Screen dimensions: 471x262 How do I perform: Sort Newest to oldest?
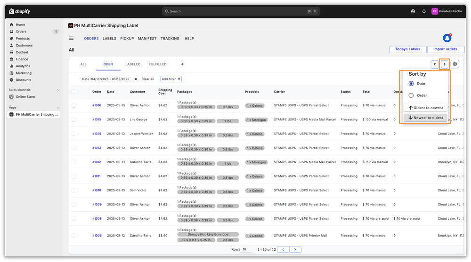[426, 118]
